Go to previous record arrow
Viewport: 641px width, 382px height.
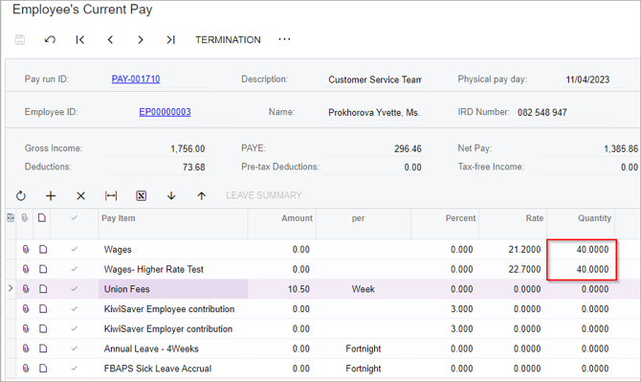(x=110, y=39)
